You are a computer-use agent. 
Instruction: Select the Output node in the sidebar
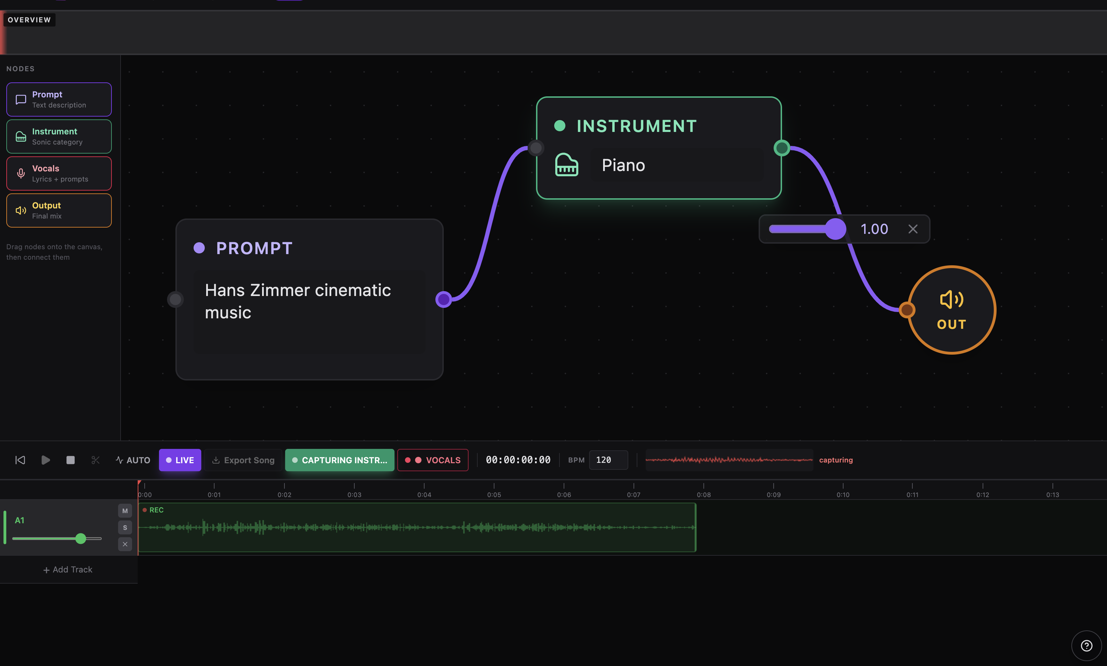pyautogui.click(x=58, y=210)
